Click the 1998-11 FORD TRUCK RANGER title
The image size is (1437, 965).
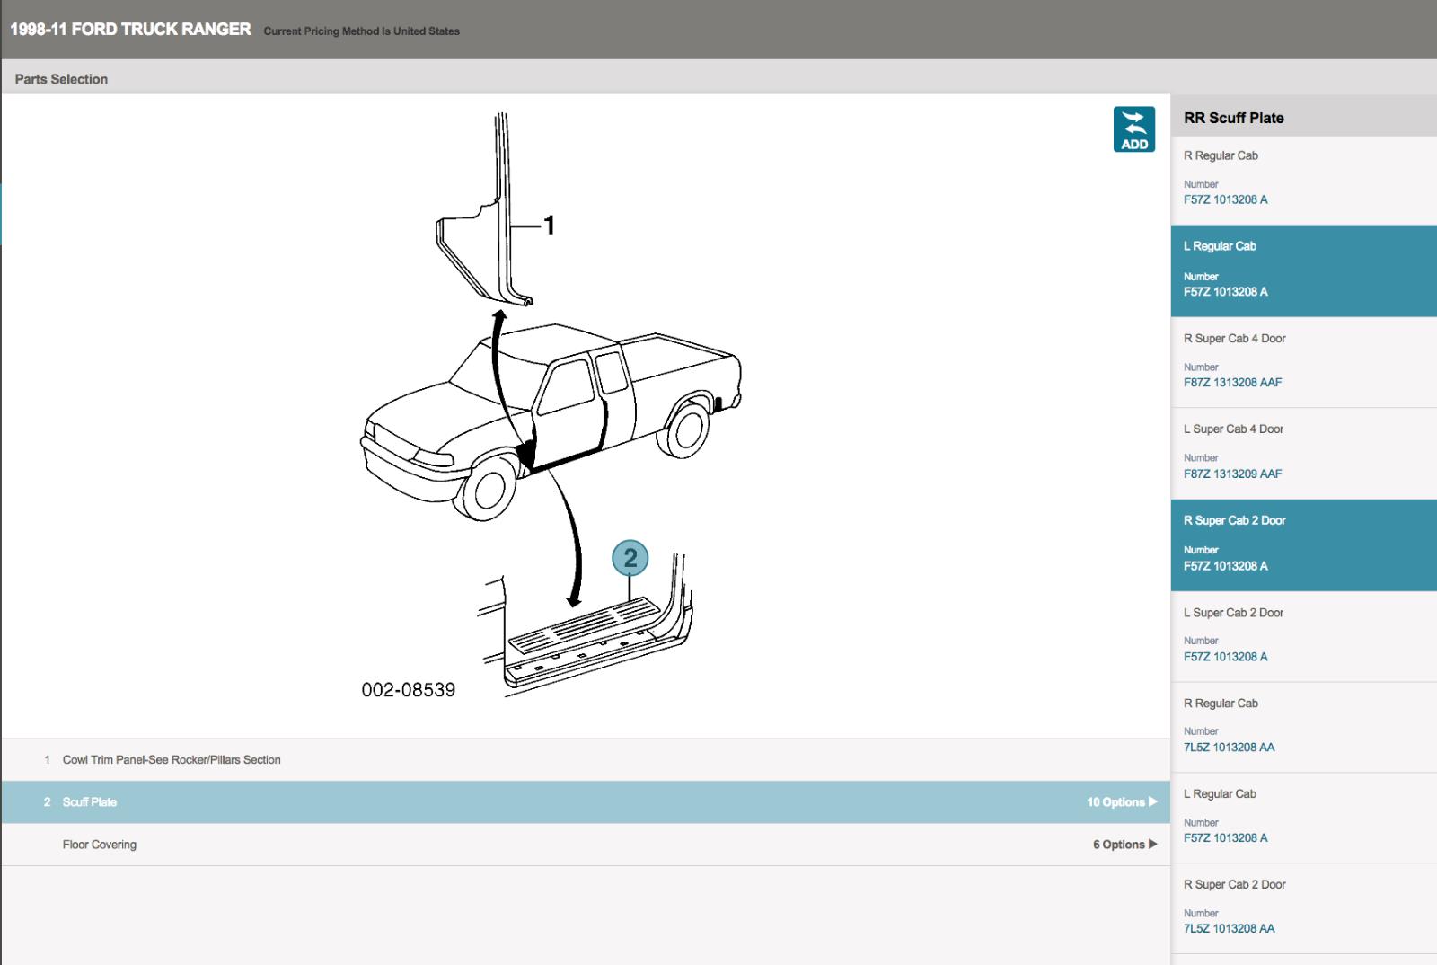pyautogui.click(x=130, y=29)
